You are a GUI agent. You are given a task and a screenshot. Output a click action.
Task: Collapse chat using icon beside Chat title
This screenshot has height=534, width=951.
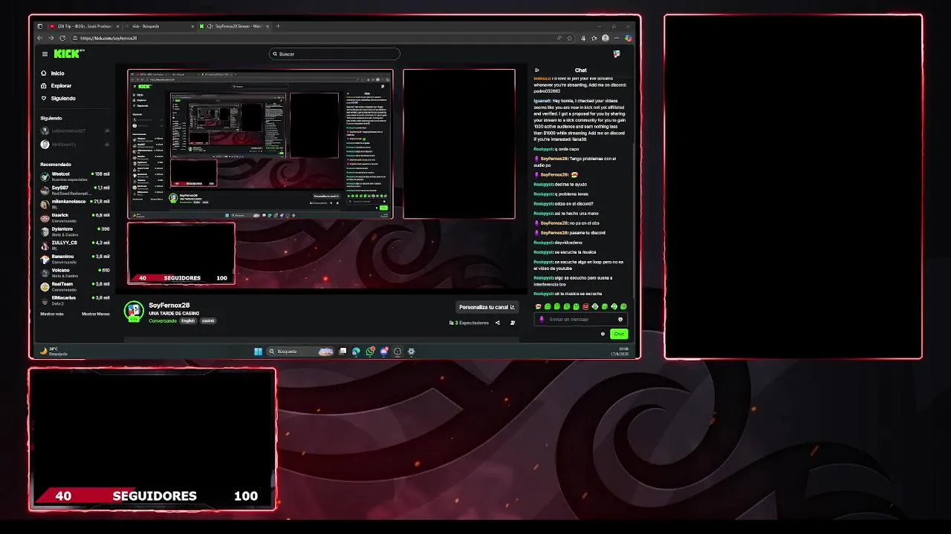[537, 70]
